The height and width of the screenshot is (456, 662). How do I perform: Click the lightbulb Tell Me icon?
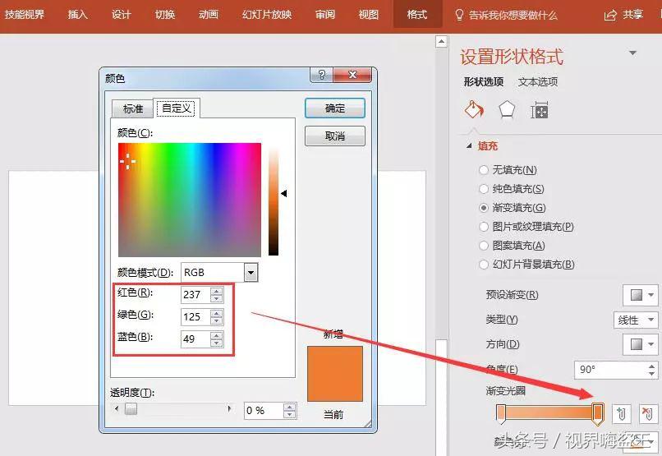pos(459,15)
